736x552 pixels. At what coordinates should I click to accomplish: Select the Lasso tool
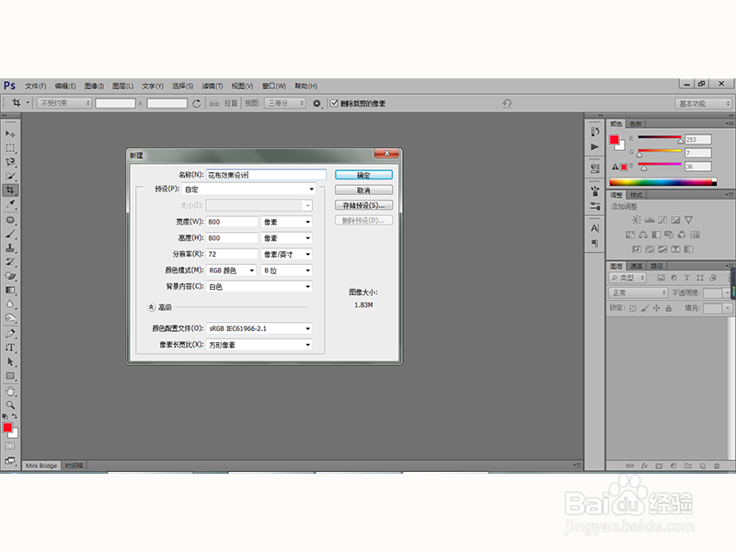10,163
